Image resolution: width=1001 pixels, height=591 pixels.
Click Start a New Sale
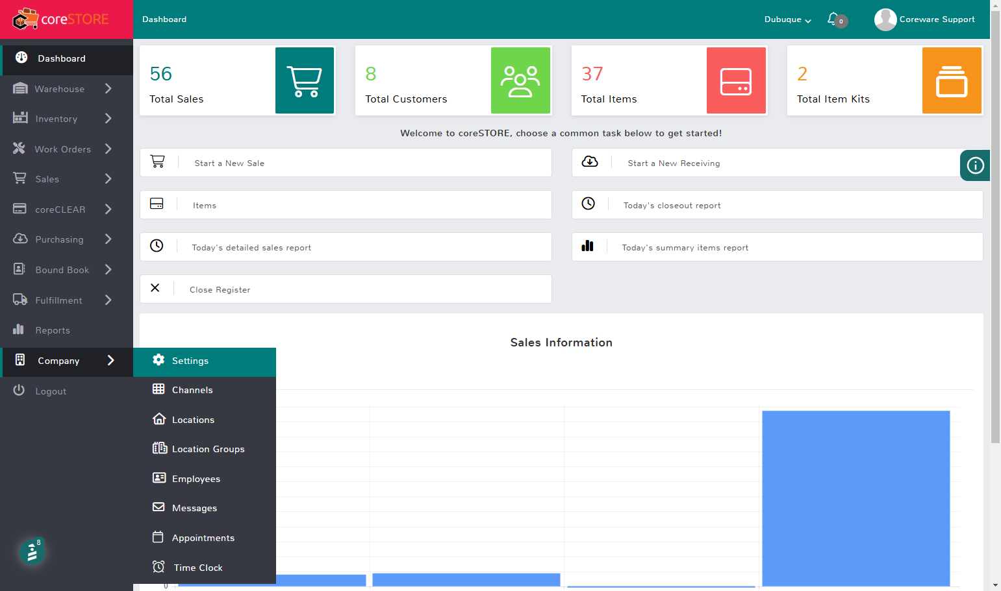click(346, 163)
